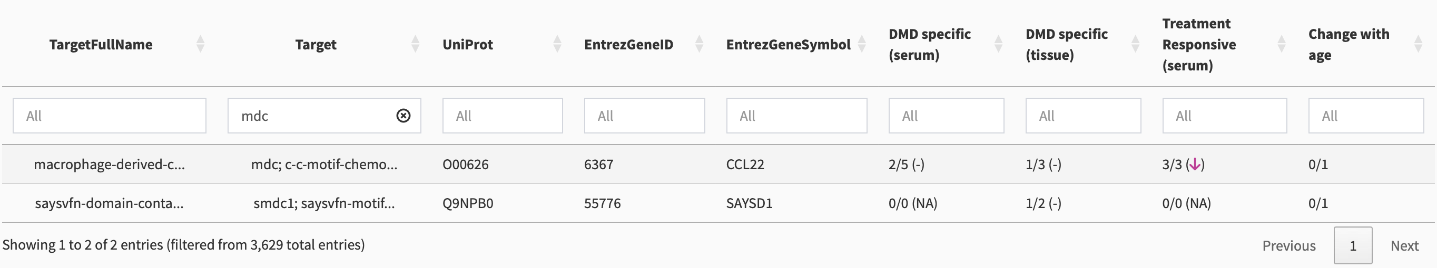The width and height of the screenshot is (1437, 268).
Task: Go to the Next page
Action: [1404, 246]
